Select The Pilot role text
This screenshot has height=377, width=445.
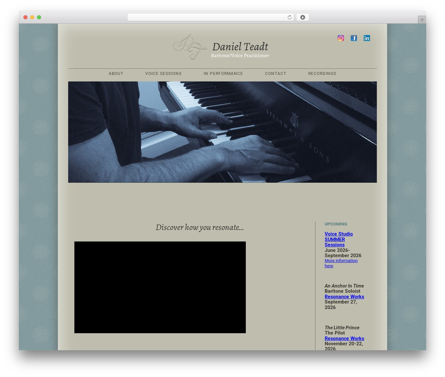(335, 333)
